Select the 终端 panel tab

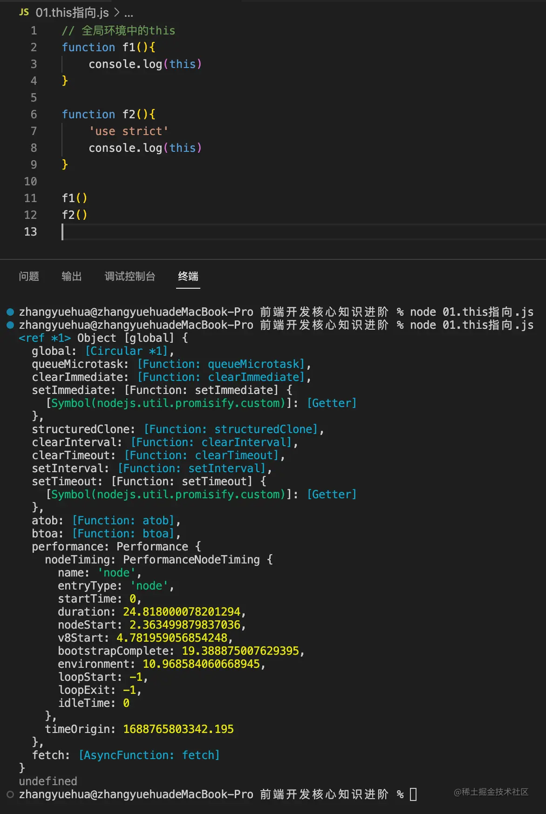(188, 276)
